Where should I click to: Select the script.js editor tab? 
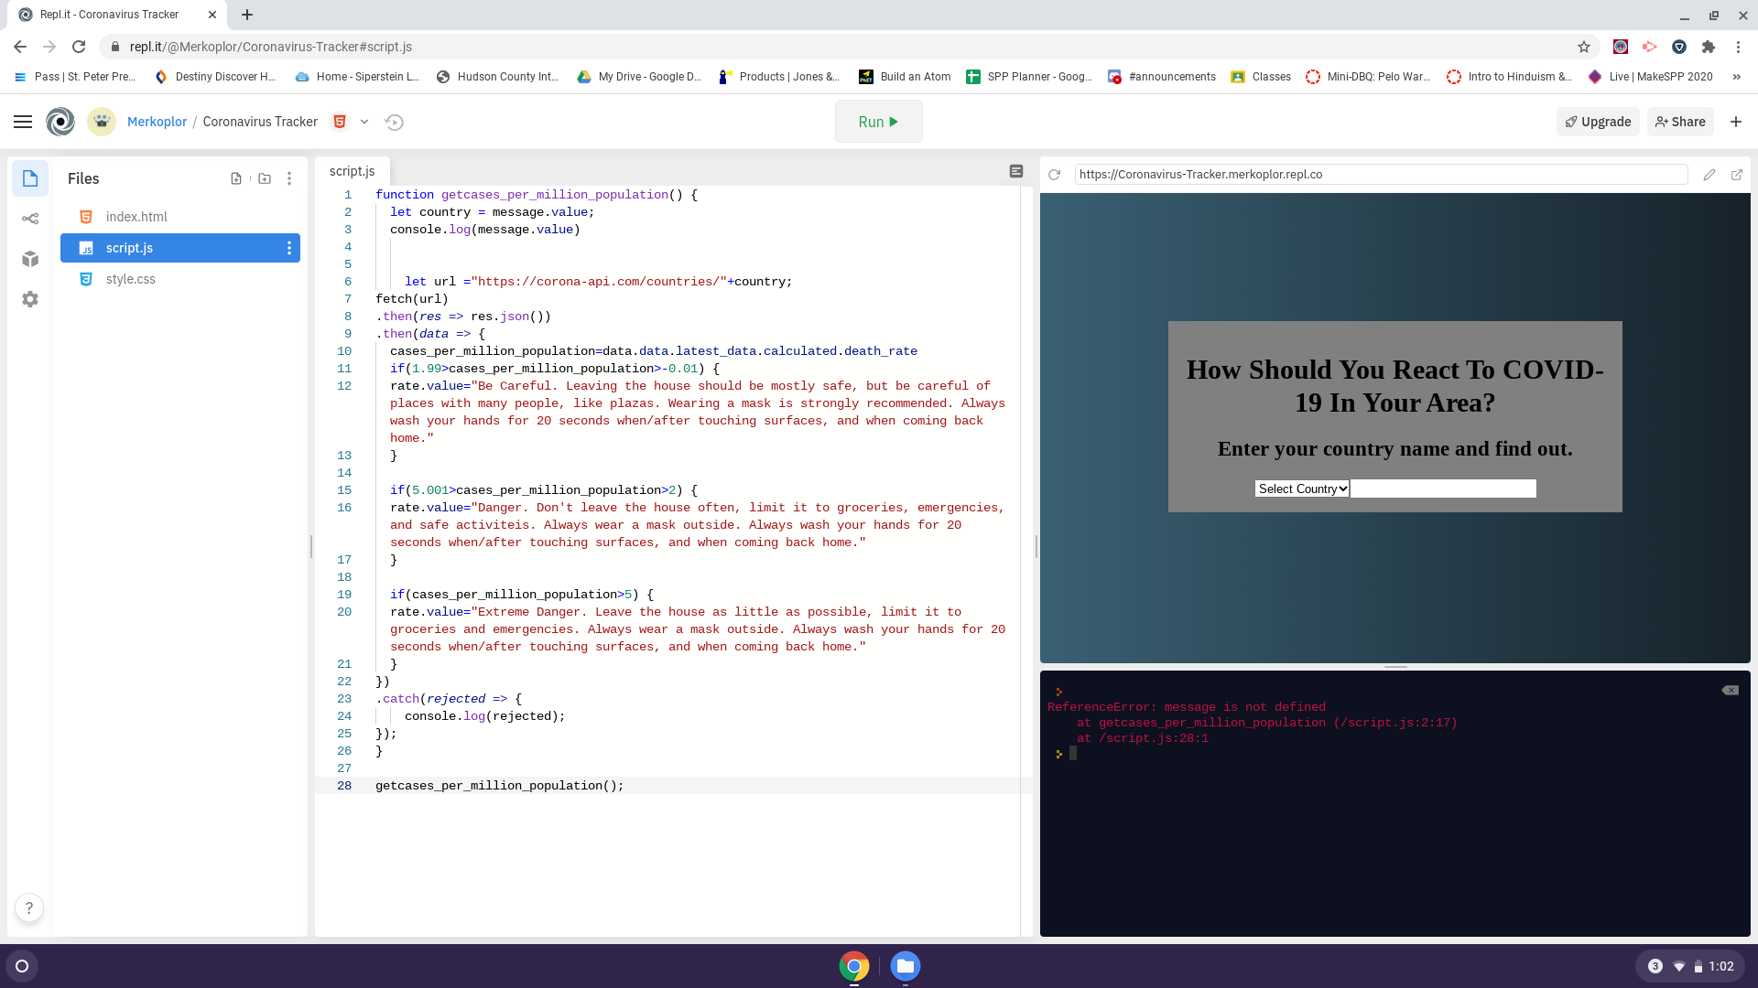353,171
